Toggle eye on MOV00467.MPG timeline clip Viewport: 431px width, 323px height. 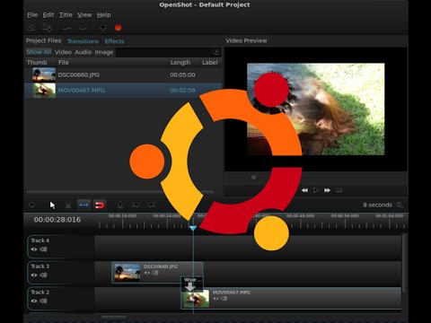point(215,299)
